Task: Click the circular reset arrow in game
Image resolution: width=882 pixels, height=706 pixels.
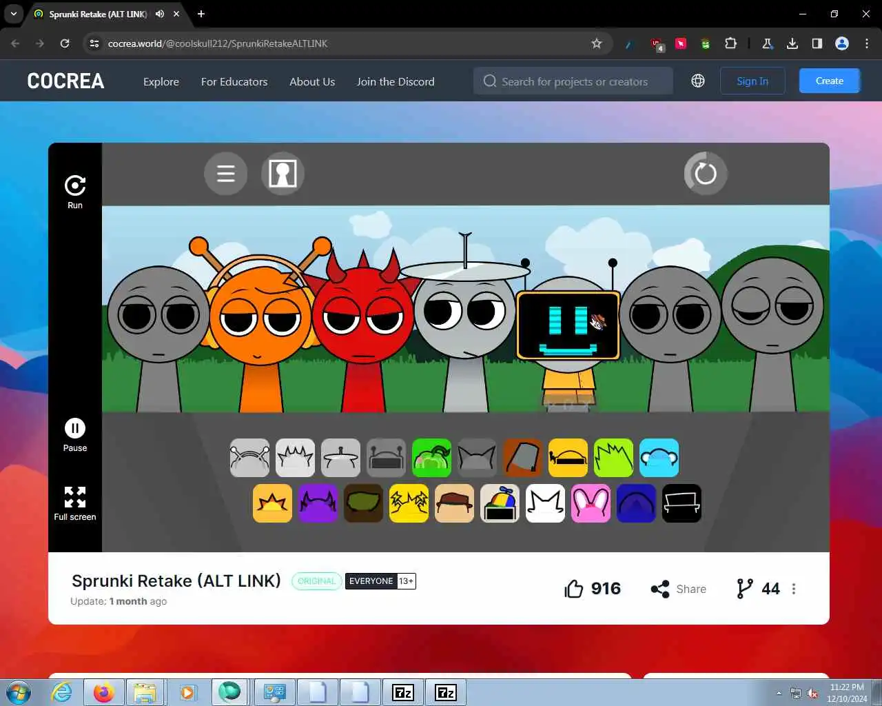Action: 705,173
